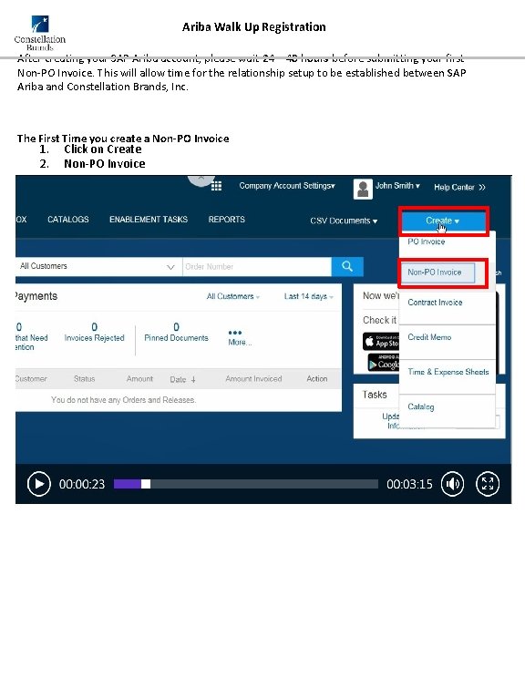Click the Pinned Documents tile

(x=176, y=332)
